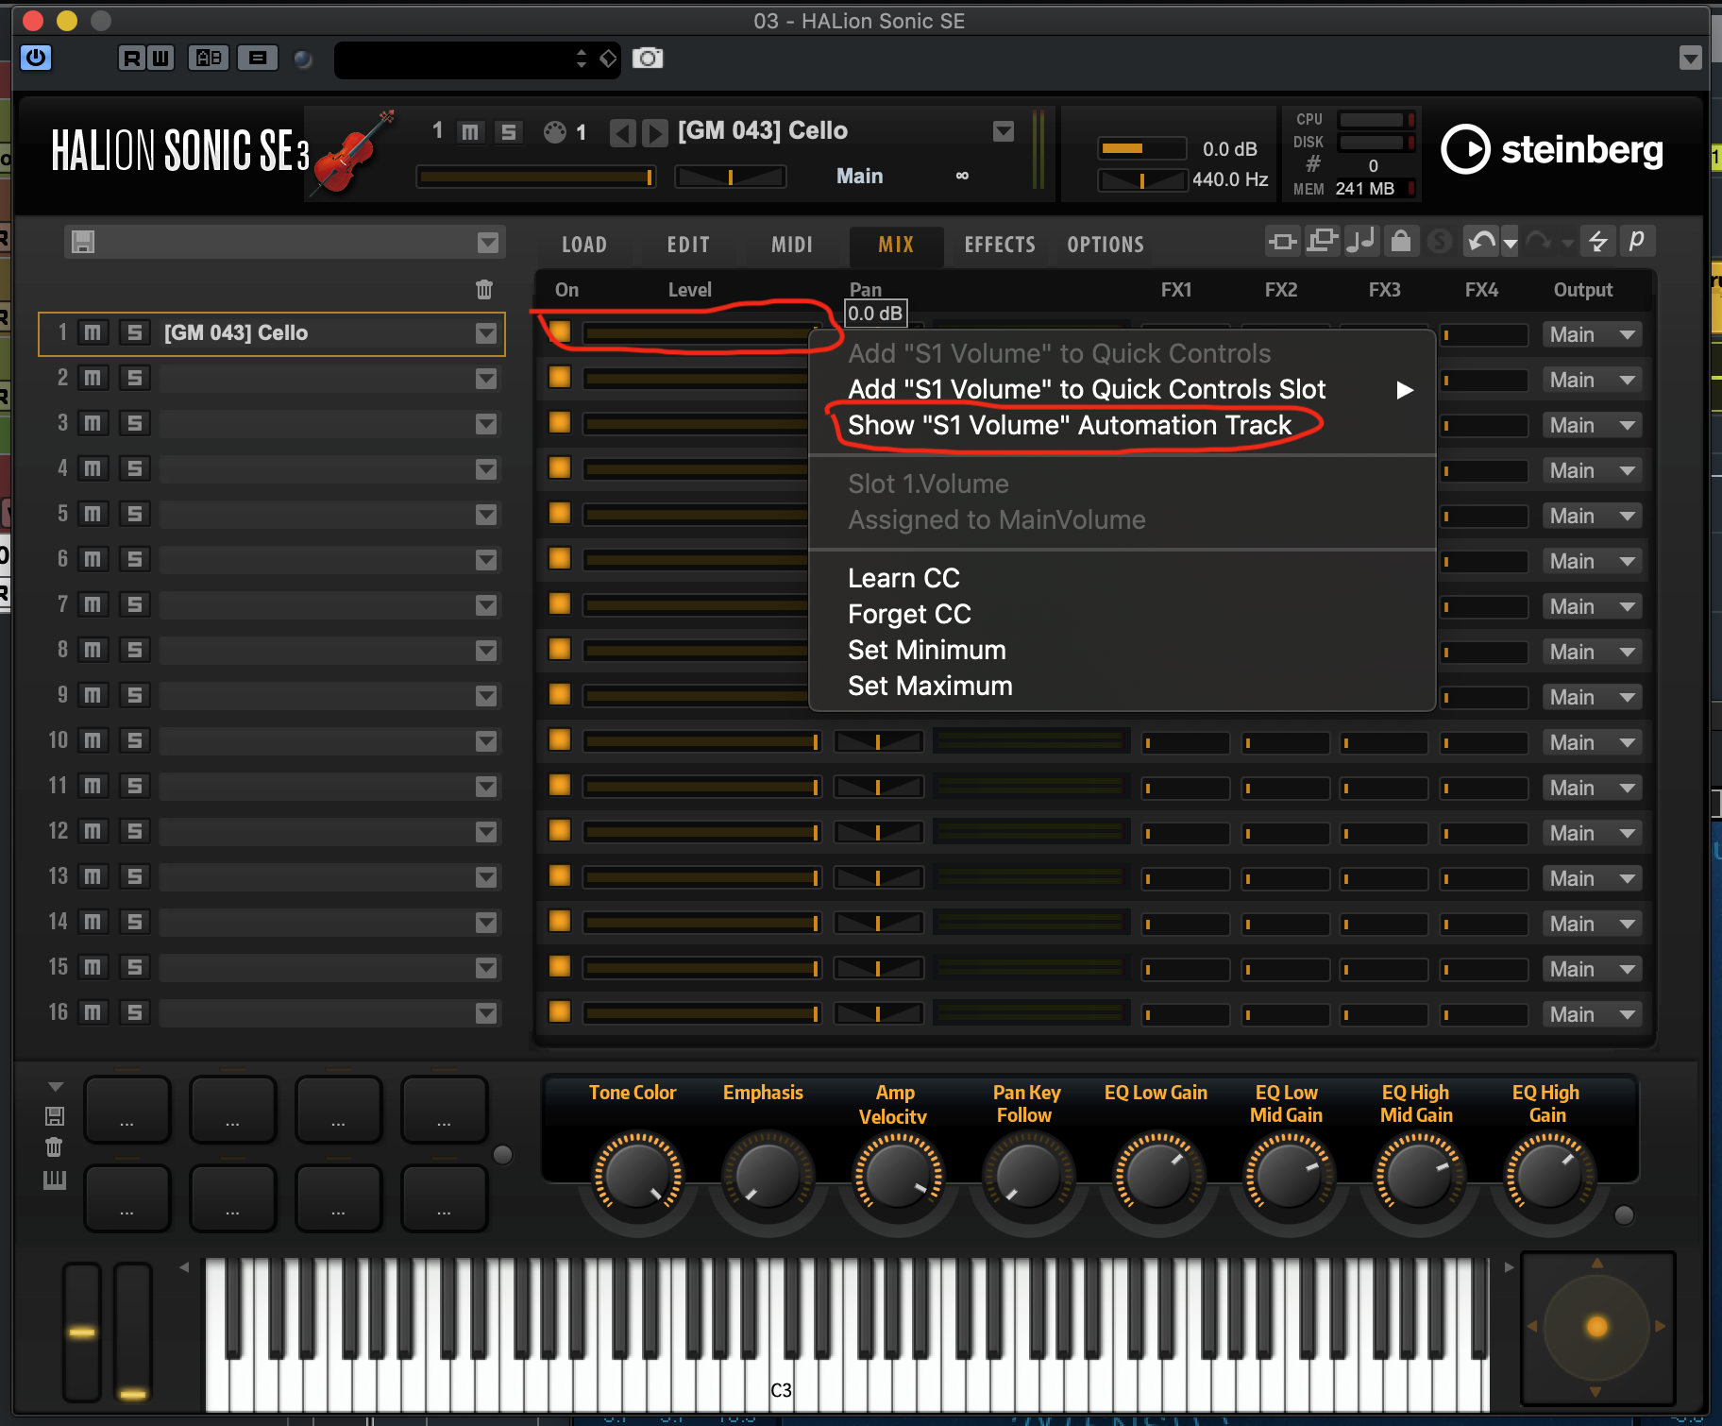
Task: Click the first toolbar icon after OPTIONS
Action: [x=1282, y=242]
